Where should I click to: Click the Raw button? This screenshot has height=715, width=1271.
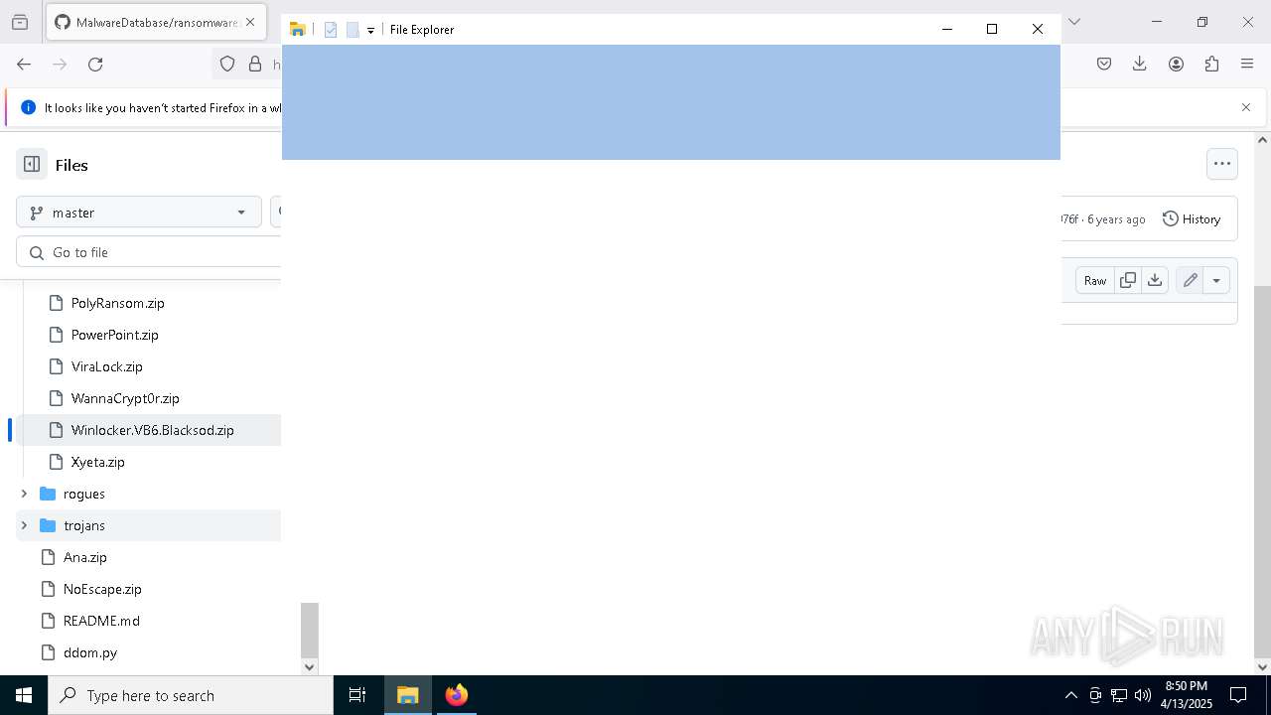click(x=1095, y=280)
